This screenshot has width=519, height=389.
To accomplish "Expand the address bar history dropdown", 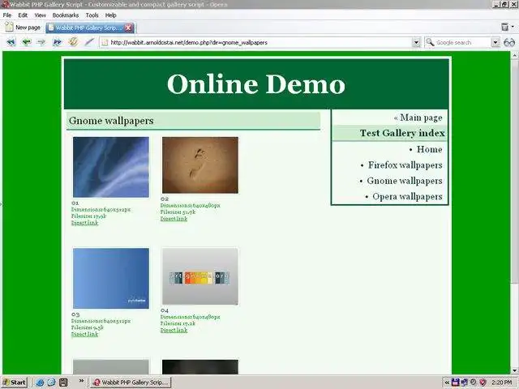I will tap(416, 42).
